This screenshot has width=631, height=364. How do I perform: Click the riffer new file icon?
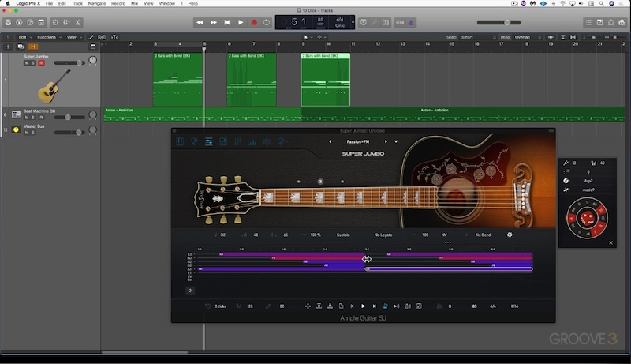(x=342, y=306)
